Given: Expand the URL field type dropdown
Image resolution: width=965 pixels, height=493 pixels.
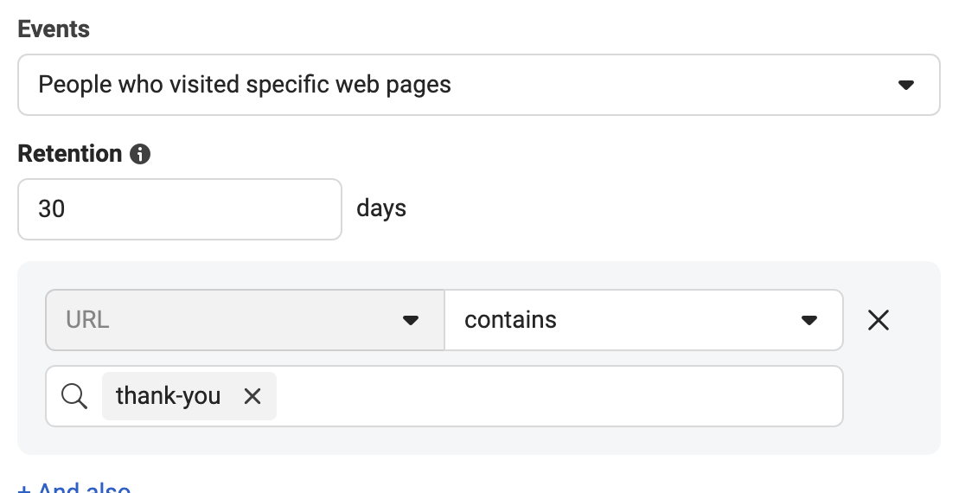Looking at the screenshot, I should [245, 320].
